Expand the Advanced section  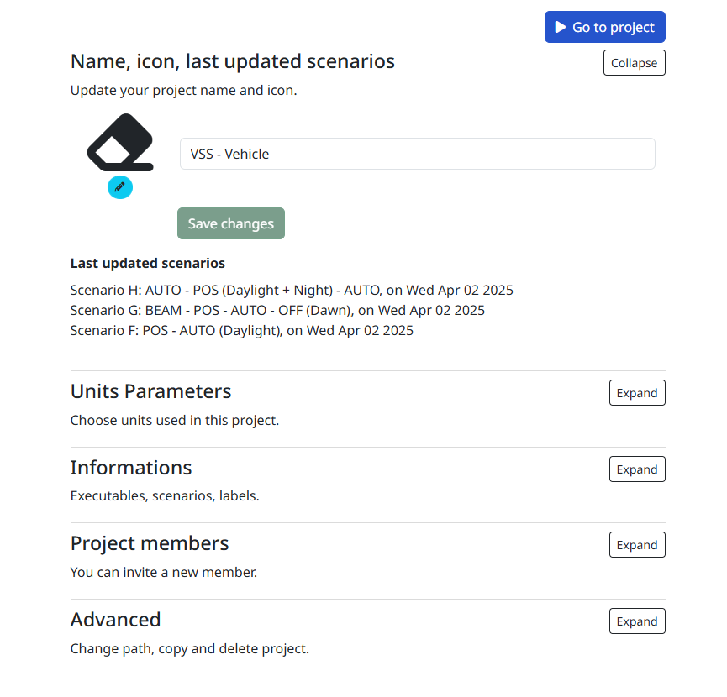pos(637,621)
